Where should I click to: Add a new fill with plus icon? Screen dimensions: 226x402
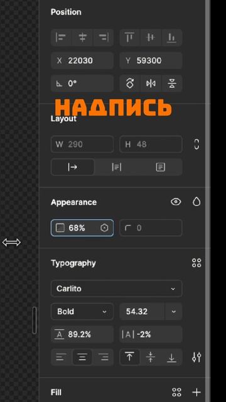click(196, 392)
